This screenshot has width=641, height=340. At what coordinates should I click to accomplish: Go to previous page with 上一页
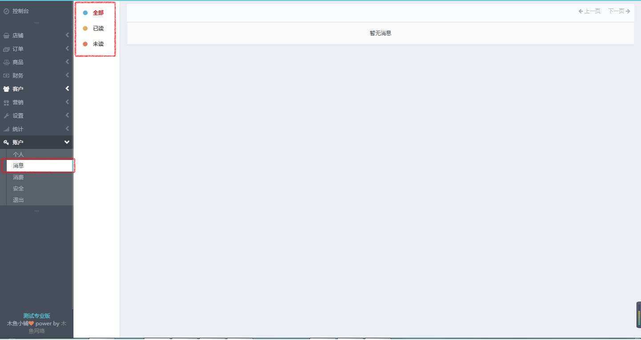point(589,11)
